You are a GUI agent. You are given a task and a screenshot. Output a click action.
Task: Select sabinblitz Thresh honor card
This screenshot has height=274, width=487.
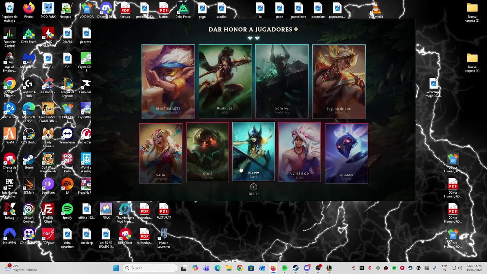click(x=347, y=153)
